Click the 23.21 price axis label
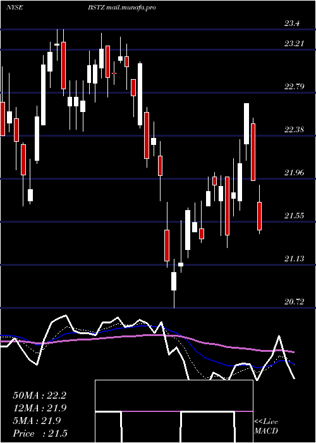This screenshot has width=316, height=443. tap(294, 44)
